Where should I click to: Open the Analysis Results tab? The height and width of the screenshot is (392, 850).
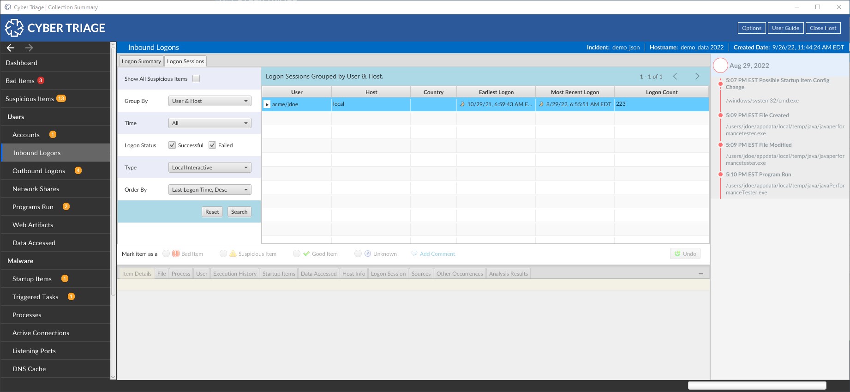coord(509,274)
